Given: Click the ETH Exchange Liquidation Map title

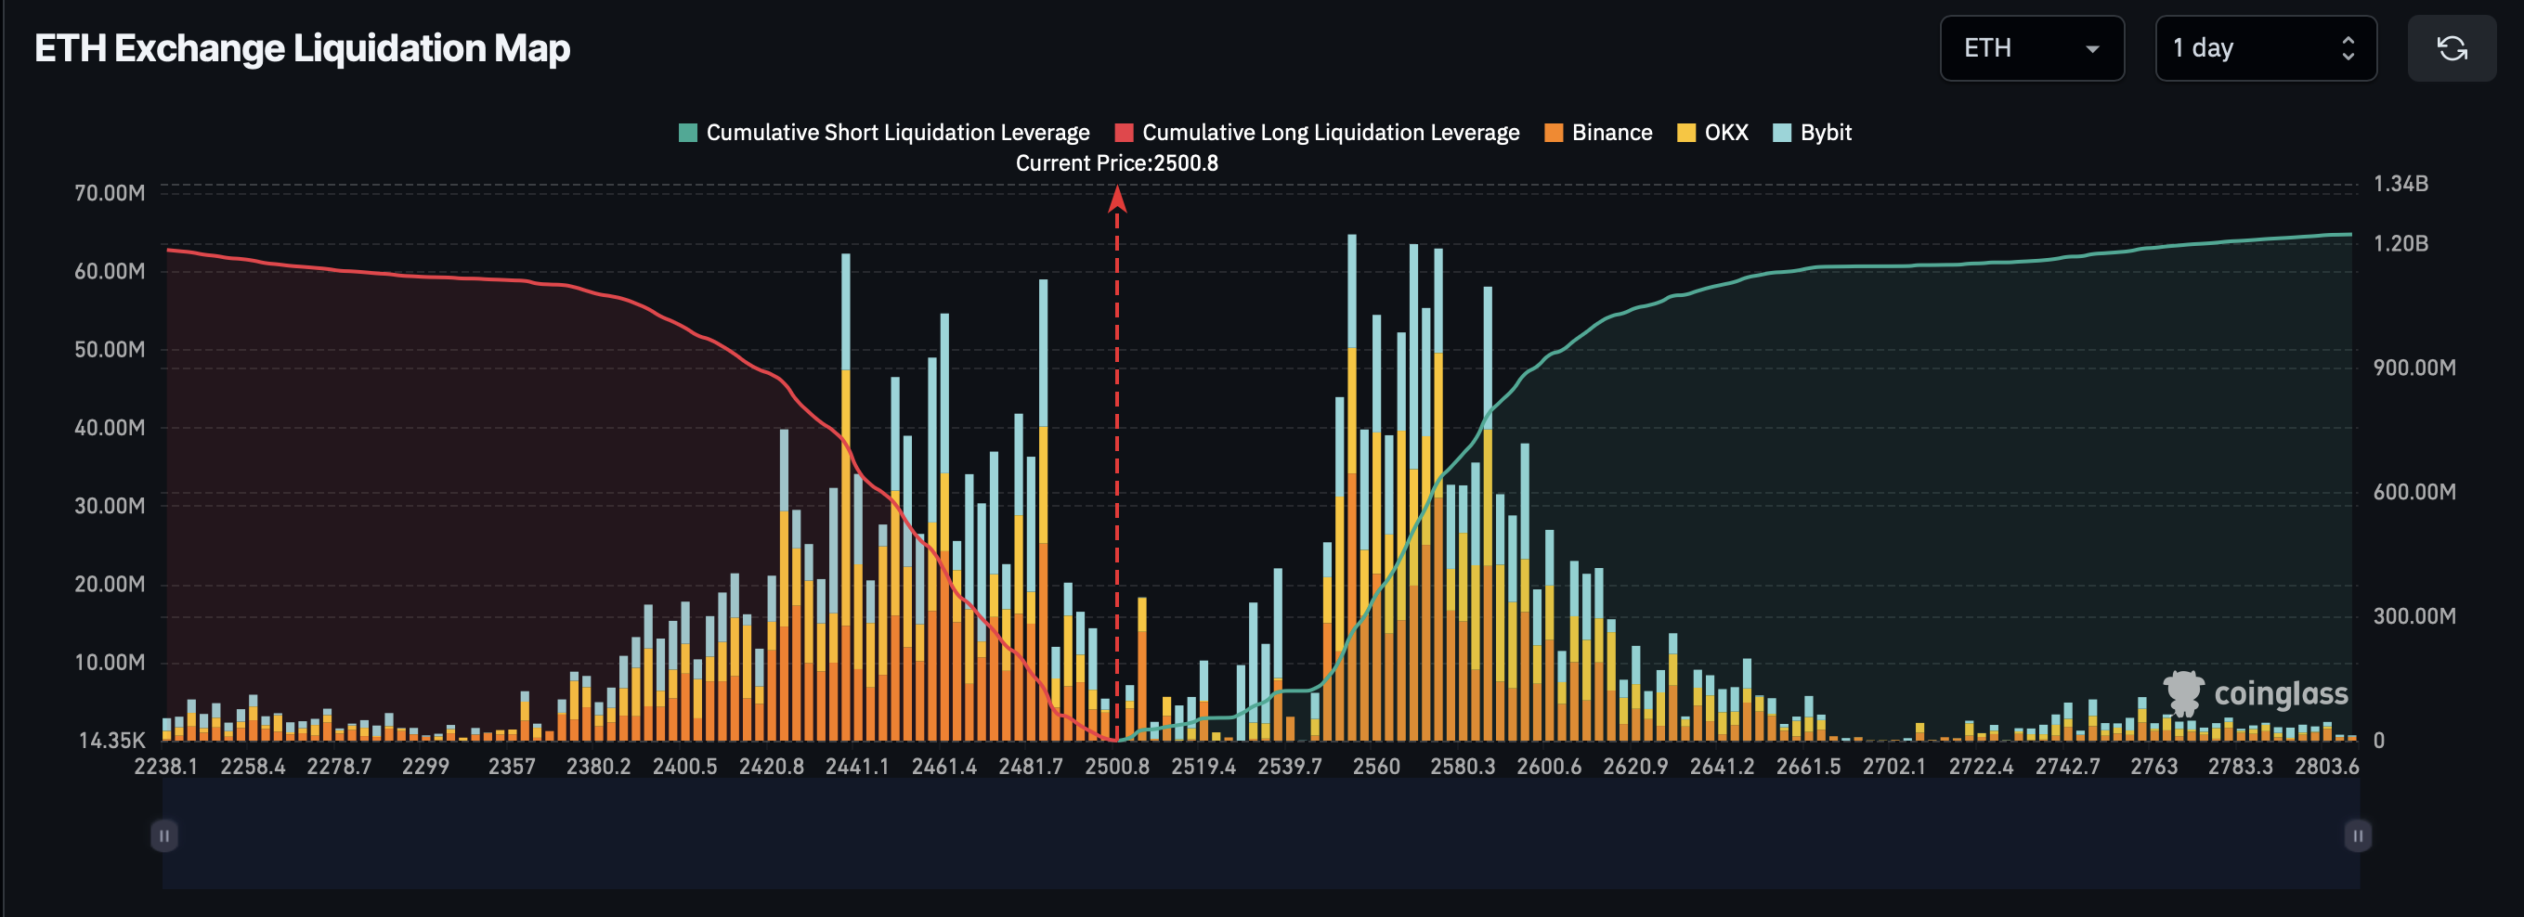Looking at the screenshot, I should coord(303,47).
